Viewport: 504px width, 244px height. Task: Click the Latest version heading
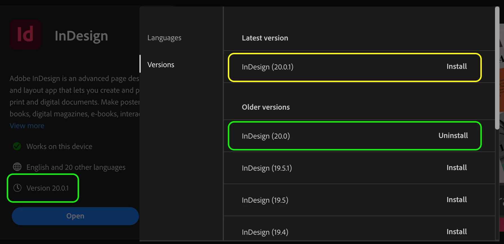pyautogui.click(x=265, y=38)
